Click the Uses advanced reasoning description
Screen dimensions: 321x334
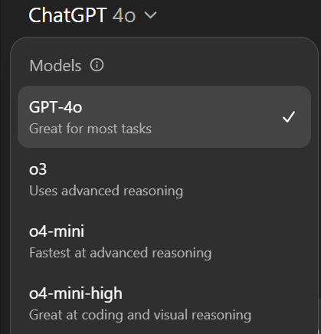(x=106, y=191)
